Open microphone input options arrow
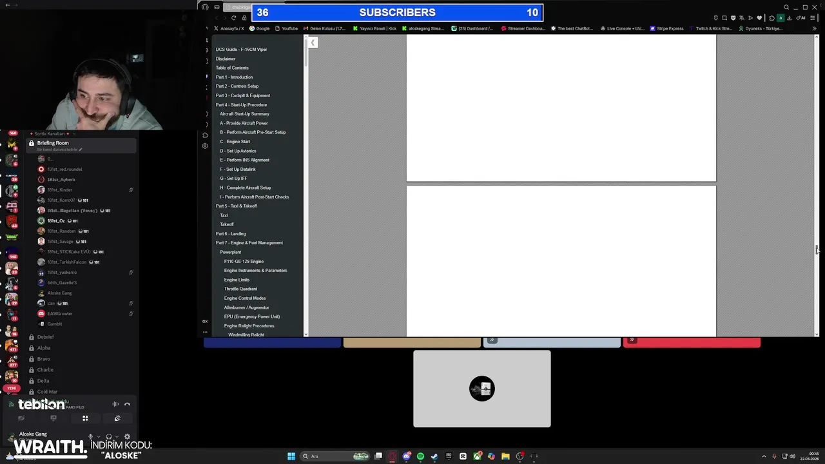The height and width of the screenshot is (464, 825). tap(97, 436)
